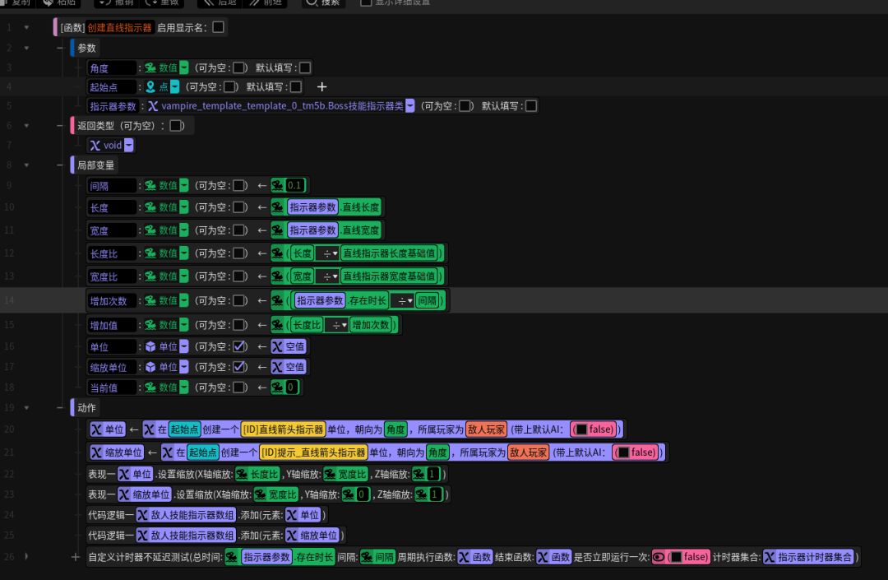The image size is (888, 580).
Task: Click the 0.1 value of 间隔
Action: [x=294, y=185]
